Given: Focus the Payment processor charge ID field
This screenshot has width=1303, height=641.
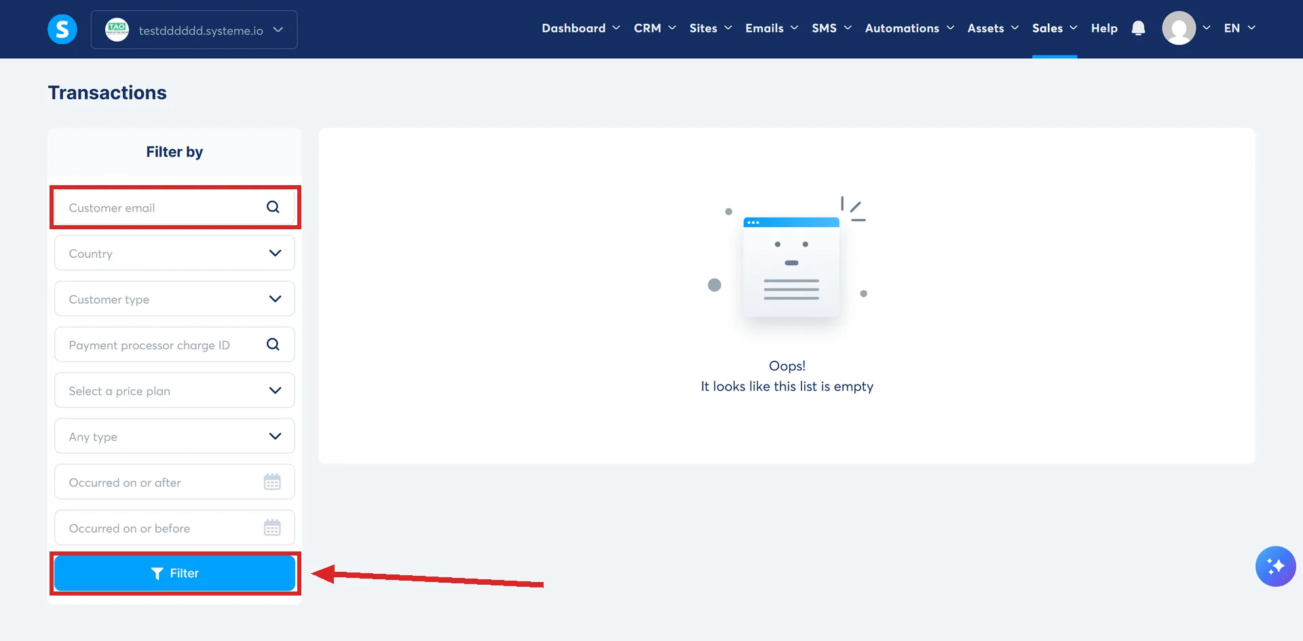Looking at the screenshot, I should pyautogui.click(x=174, y=345).
